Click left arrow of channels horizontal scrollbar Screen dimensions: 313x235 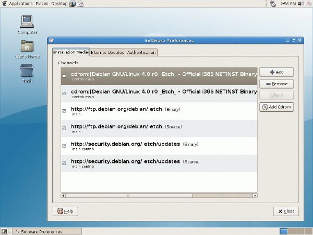63,195
